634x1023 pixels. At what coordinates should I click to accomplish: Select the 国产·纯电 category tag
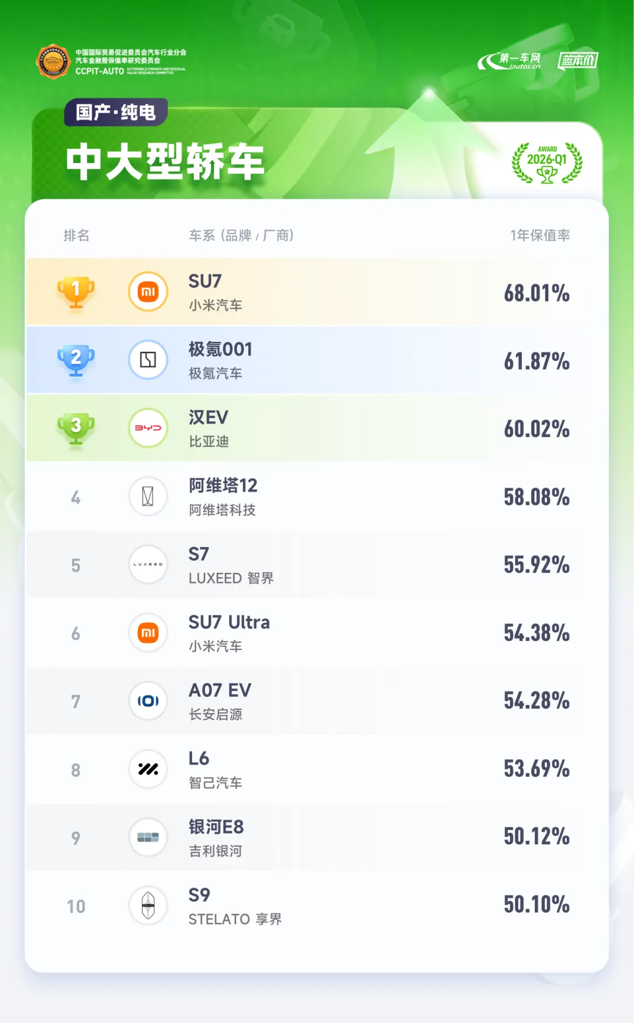pyautogui.click(x=116, y=112)
